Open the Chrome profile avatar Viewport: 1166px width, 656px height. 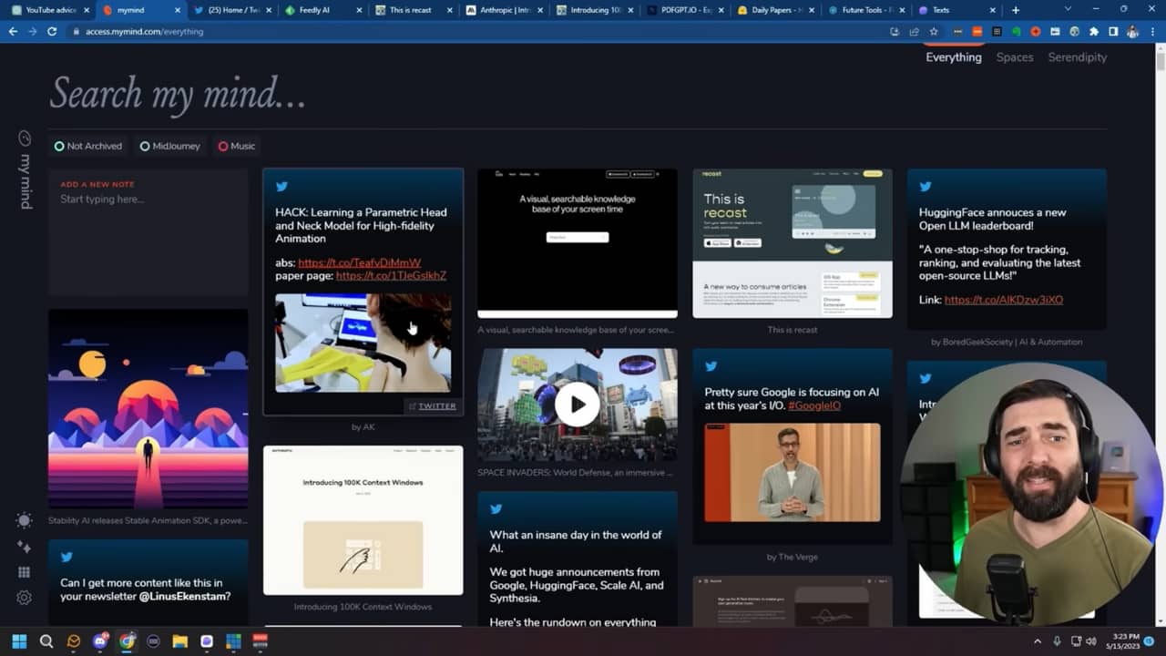[1132, 31]
